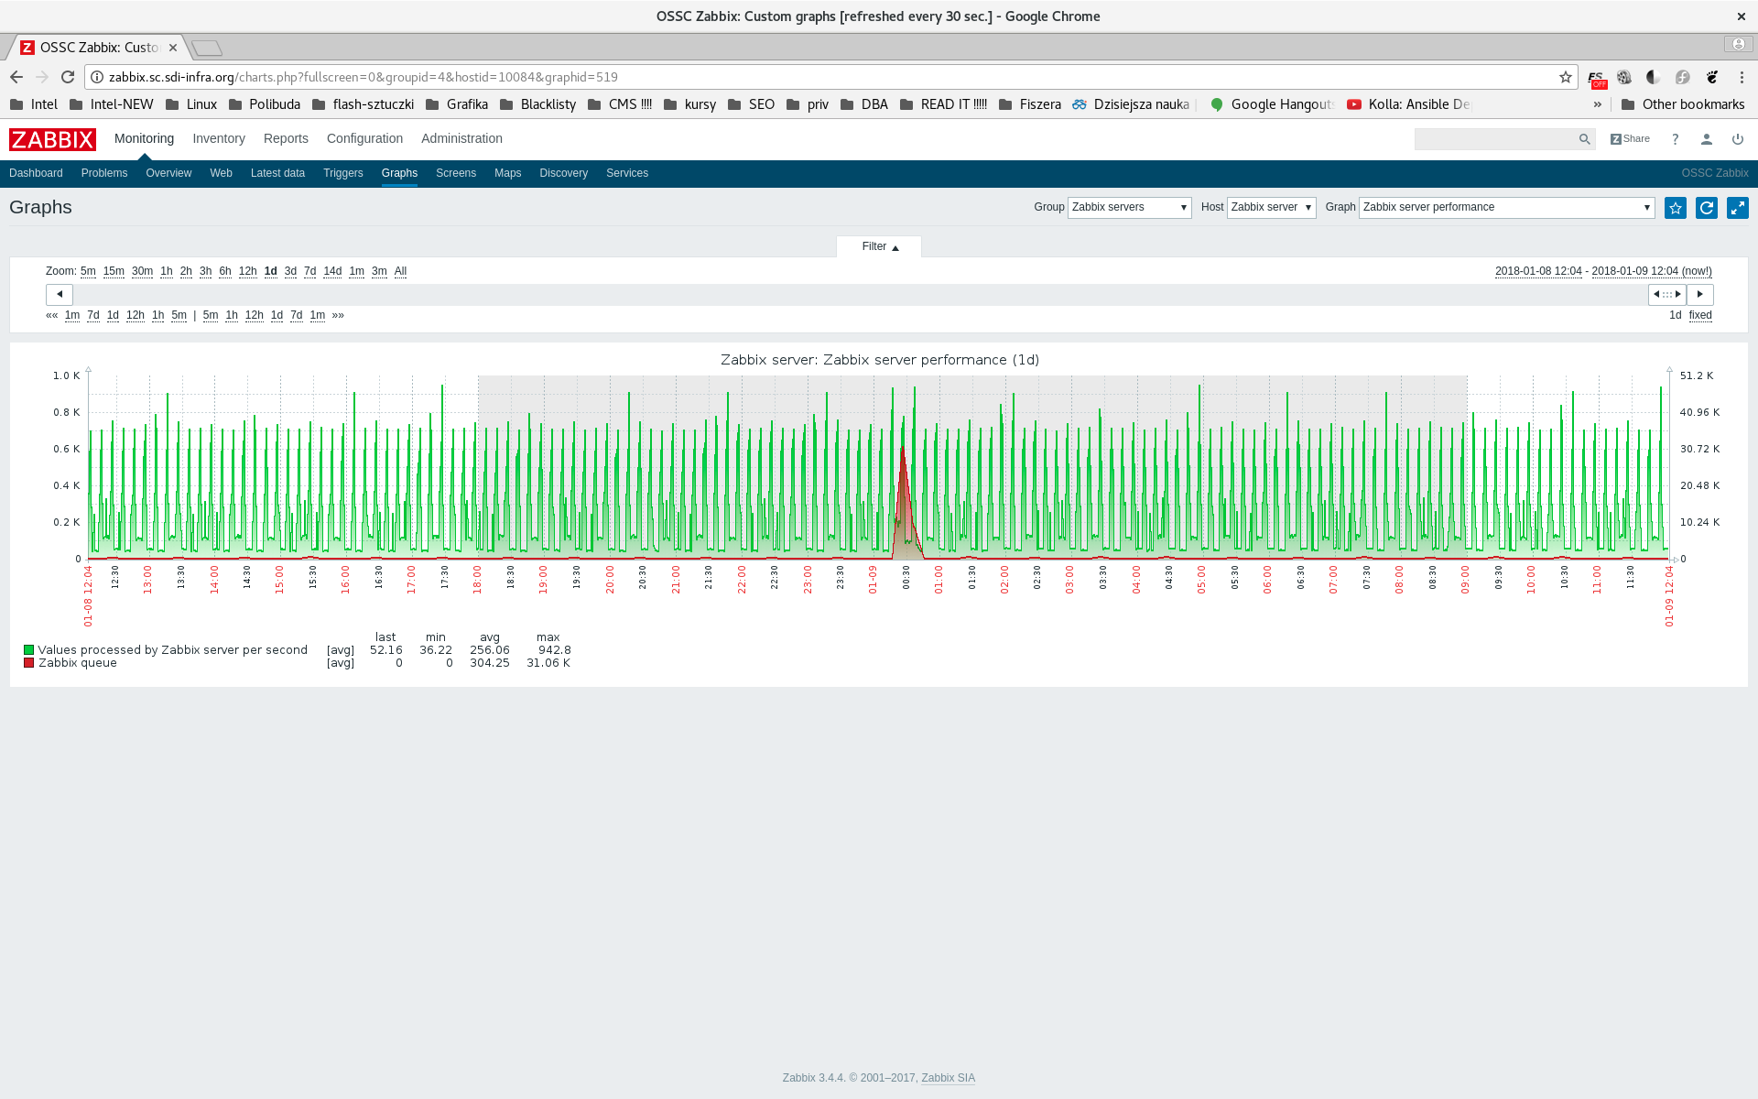1758x1099 pixels.
Task: Open the Configuration menu
Action: [x=364, y=138]
